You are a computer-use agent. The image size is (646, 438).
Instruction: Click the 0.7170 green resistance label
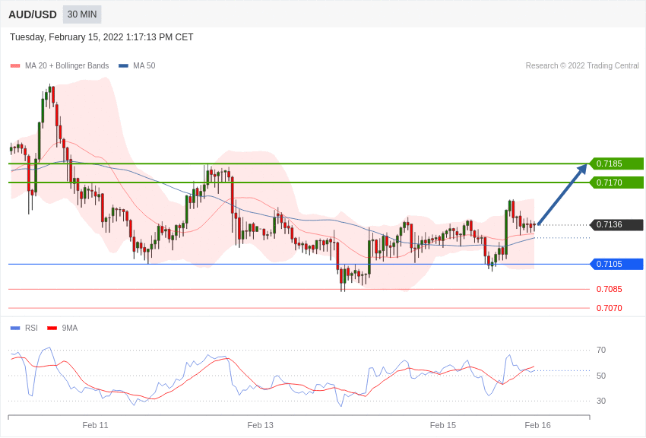(x=616, y=182)
